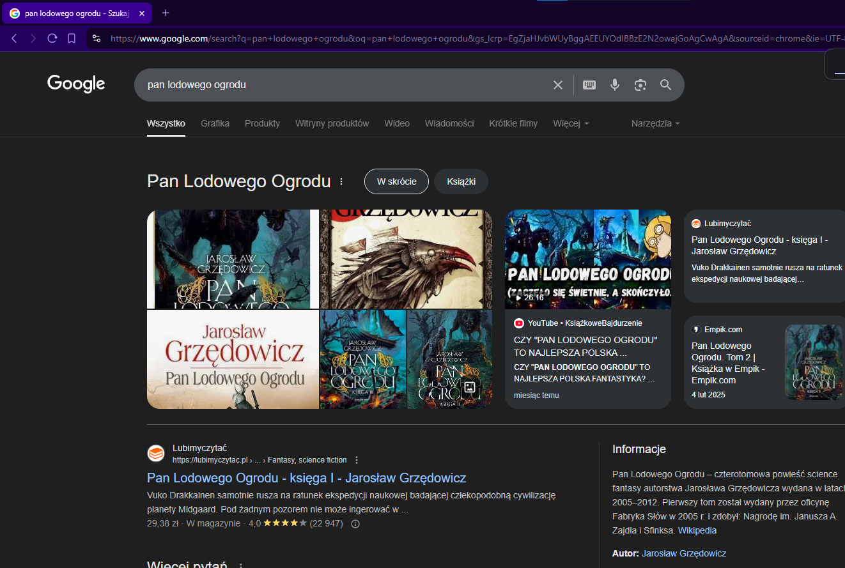
Task: Select the Wszystko tab
Action: [x=166, y=123]
